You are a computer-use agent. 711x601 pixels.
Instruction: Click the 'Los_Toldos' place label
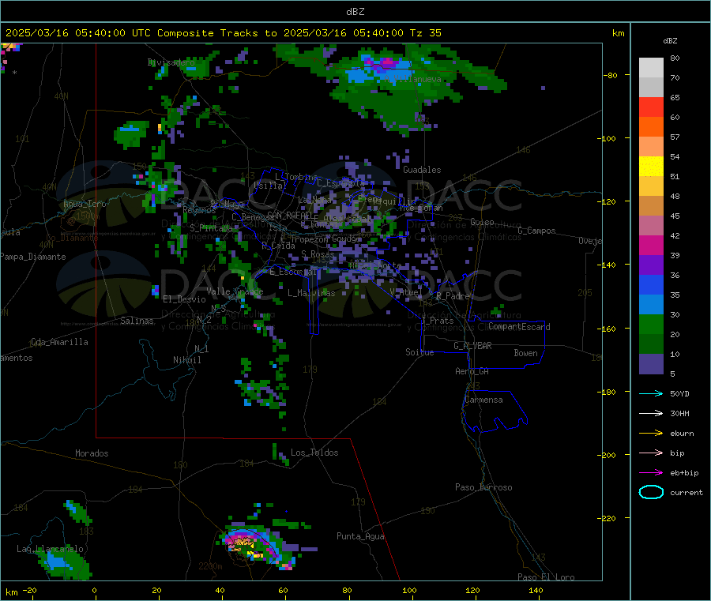pos(314,453)
